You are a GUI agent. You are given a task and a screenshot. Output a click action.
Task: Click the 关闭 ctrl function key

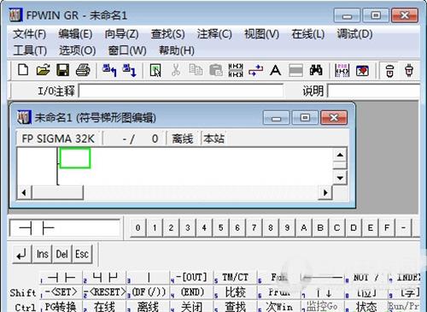pos(191,307)
